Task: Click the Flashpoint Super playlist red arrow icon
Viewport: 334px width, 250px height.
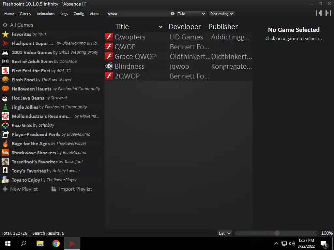Action: tap(5, 43)
